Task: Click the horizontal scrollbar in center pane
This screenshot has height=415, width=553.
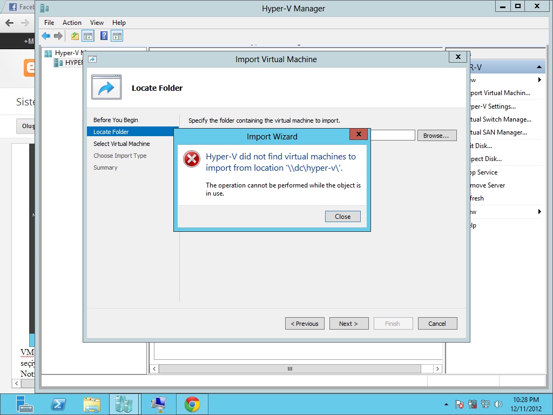Action: point(290,369)
